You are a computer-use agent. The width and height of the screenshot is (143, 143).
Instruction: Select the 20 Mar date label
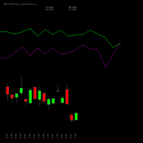[x=66, y=136]
